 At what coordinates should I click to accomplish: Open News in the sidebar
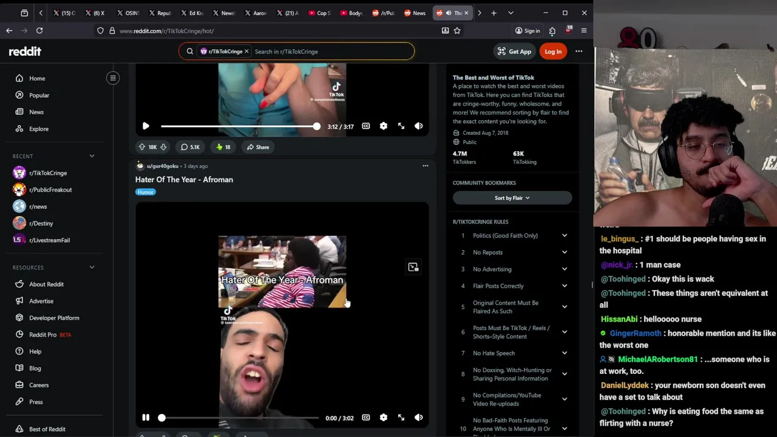[36, 112]
